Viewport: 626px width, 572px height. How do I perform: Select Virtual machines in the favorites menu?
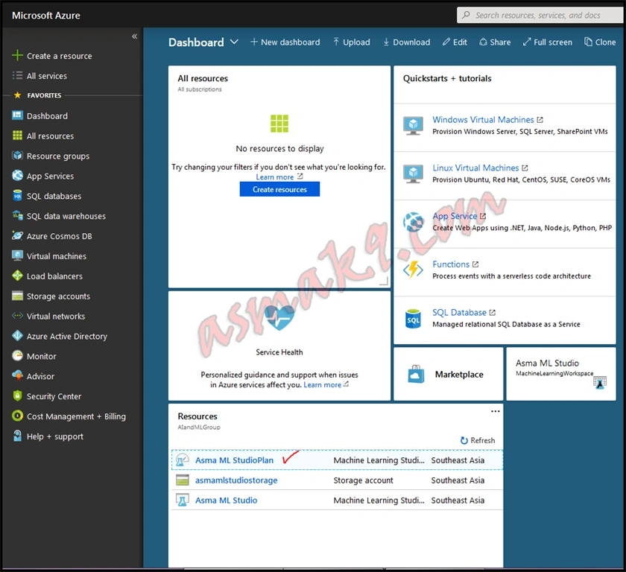(57, 256)
